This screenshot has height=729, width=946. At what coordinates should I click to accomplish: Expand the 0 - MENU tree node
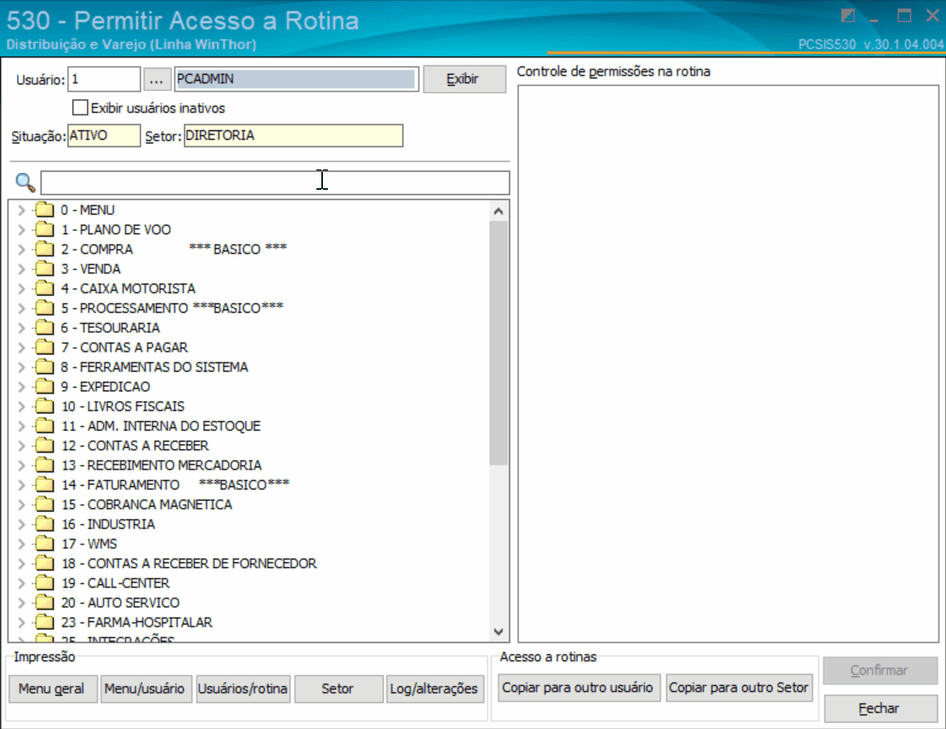coord(21,210)
